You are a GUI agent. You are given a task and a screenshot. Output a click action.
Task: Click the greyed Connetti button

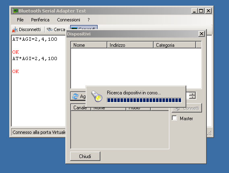[x=187, y=108]
